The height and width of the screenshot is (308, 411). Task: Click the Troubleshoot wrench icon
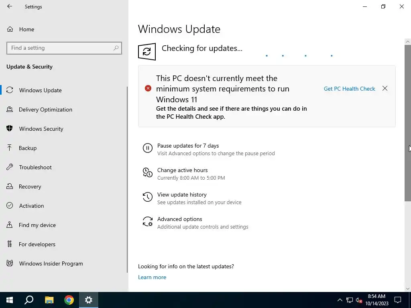[x=10, y=167]
